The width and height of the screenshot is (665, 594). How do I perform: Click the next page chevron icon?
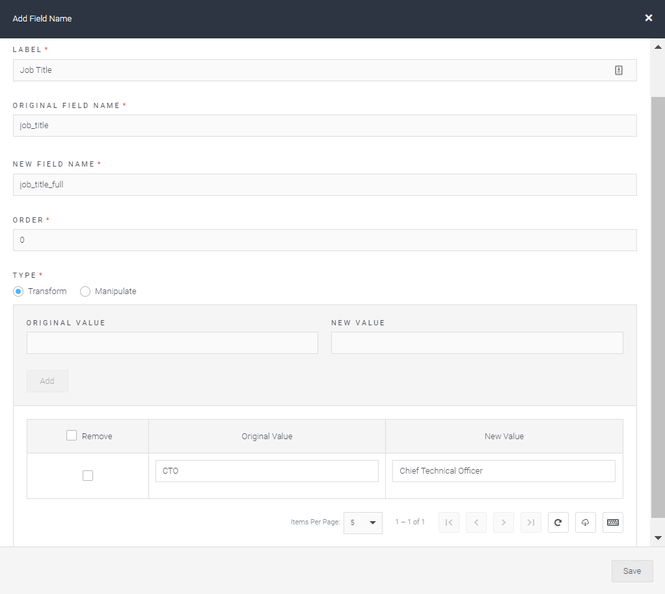(503, 522)
